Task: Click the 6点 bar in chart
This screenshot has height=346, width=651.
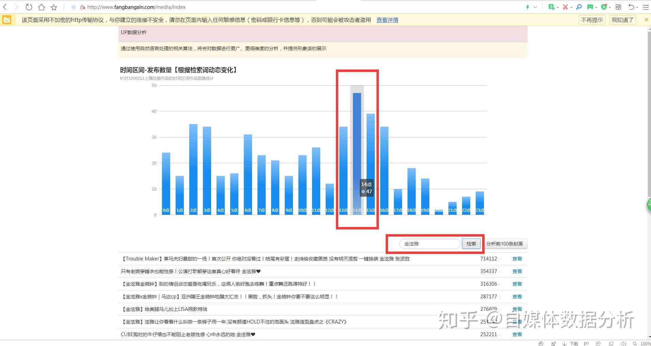Action: 248,175
